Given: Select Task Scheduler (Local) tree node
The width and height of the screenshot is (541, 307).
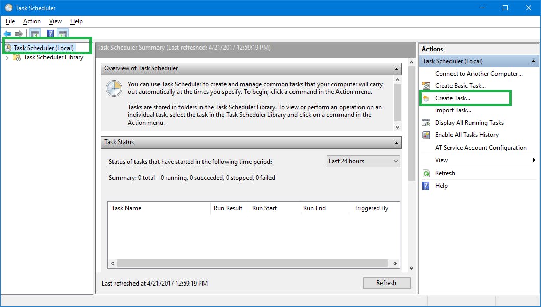Looking at the screenshot, I should point(43,48).
